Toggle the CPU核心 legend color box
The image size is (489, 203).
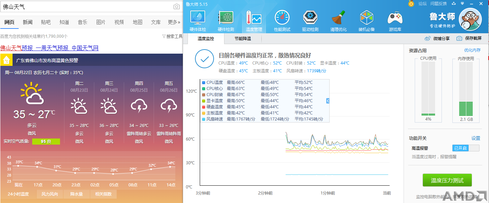(x=203, y=89)
